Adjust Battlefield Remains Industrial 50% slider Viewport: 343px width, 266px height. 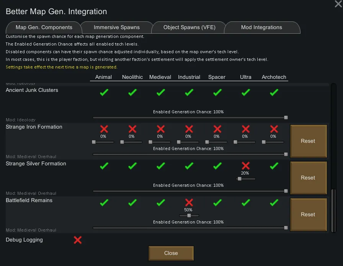[189, 215]
